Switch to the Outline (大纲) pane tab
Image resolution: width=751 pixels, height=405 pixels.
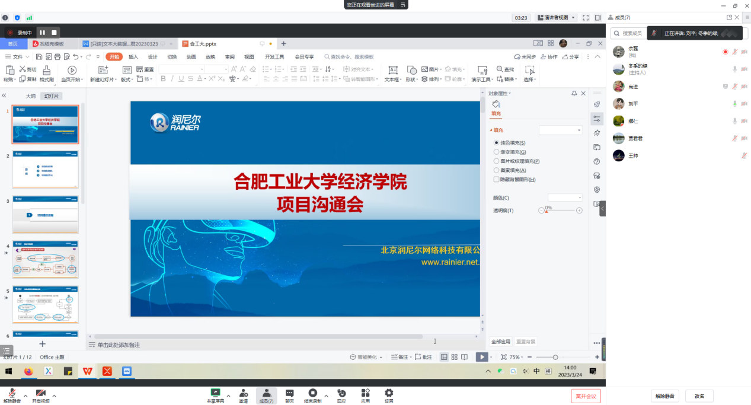pos(30,96)
